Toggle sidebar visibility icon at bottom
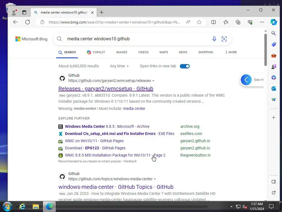 tap(273, 182)
